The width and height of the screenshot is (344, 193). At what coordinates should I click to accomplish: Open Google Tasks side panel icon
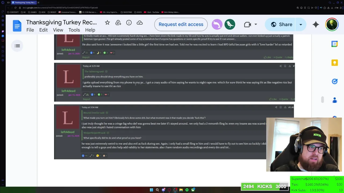pyautogui.click(x=335, y=81)
